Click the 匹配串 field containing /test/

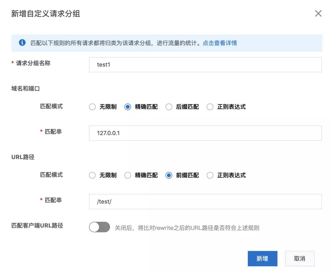click(205, 202)
